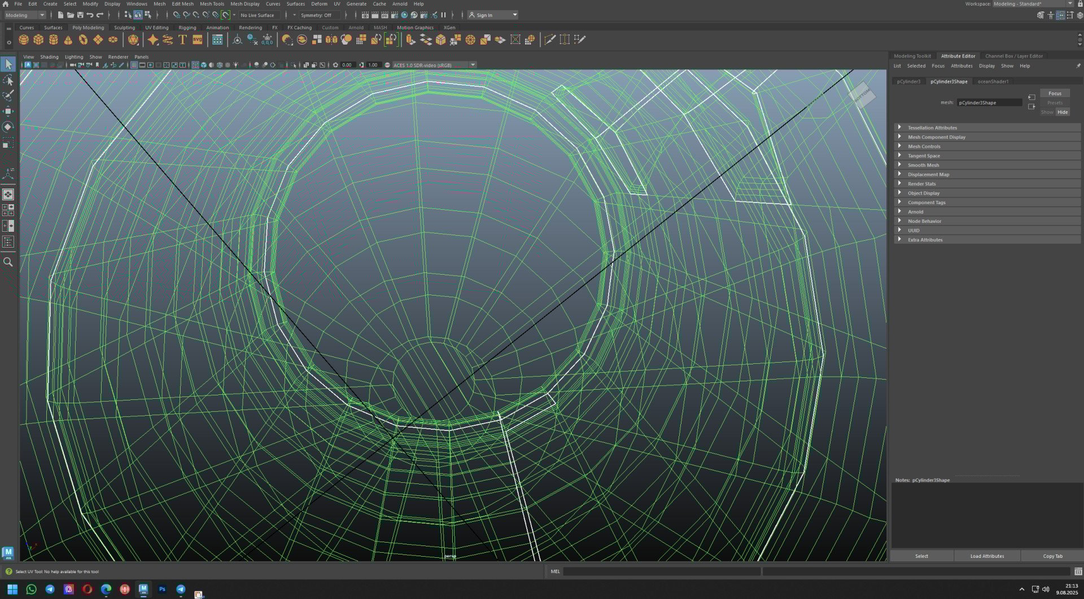Open the Edit Mesh menu

pyautogui.click(x=182, y=4)
